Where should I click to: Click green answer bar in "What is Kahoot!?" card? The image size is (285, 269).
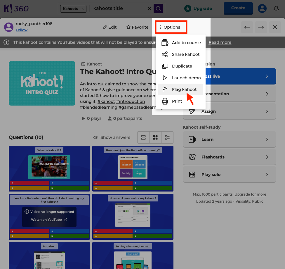(69, 188)
